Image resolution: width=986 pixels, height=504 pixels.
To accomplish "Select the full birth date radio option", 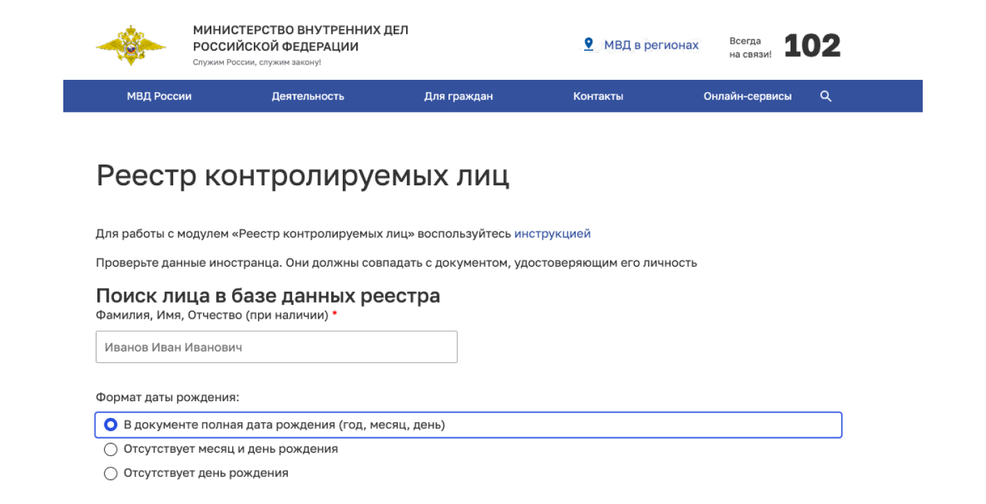I will (111, 425).
